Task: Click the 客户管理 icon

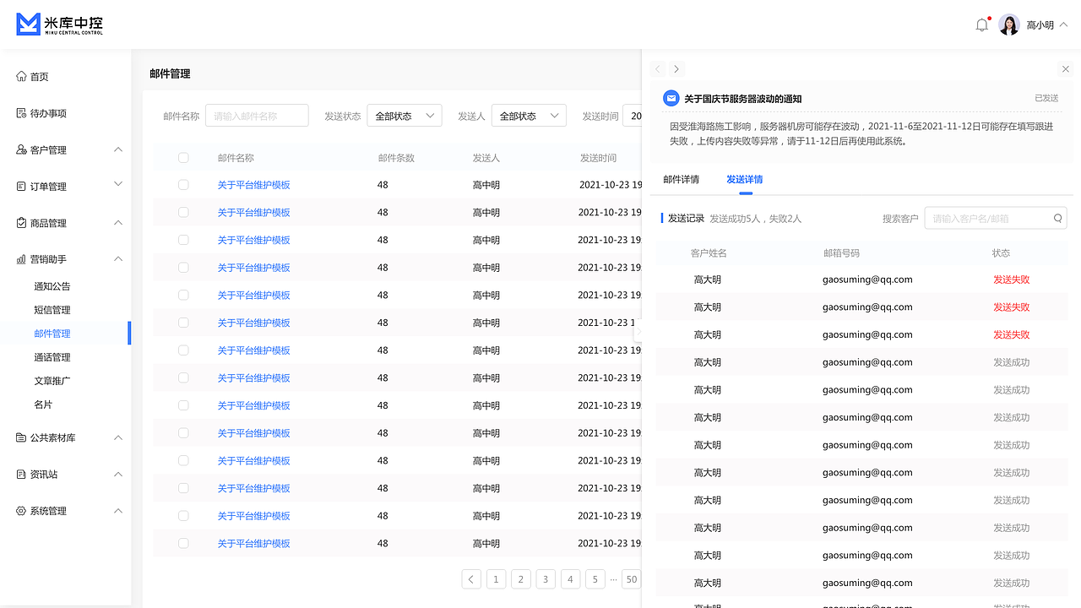Action: (x=21, y=149)
